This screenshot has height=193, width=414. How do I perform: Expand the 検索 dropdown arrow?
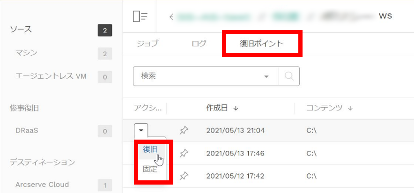click(x=266, y=76)
